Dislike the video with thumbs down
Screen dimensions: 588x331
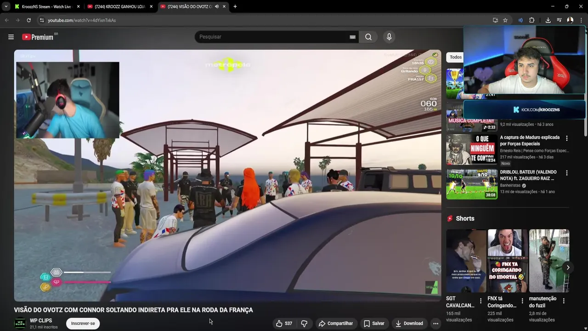coord(304,323)
